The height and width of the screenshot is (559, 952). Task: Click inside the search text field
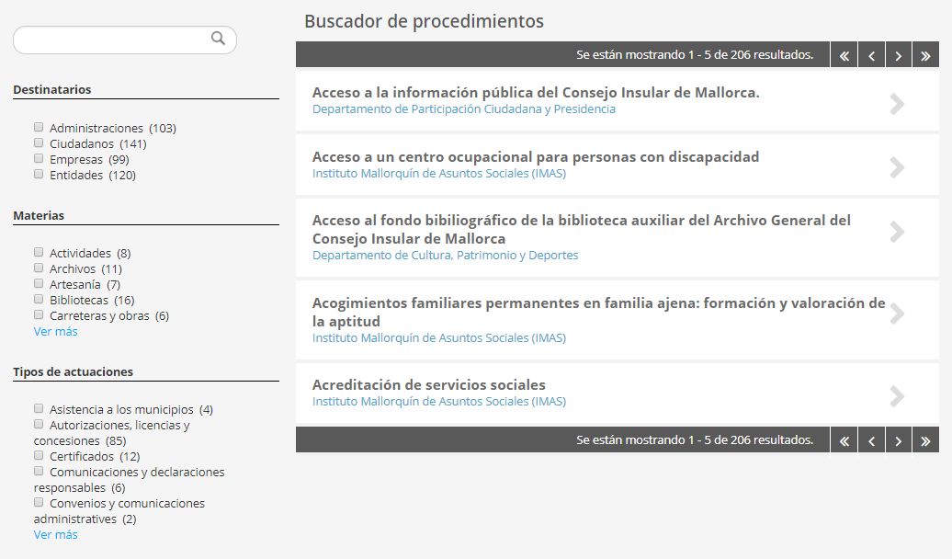point(110,40)
